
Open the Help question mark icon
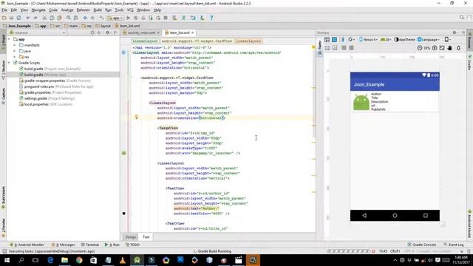(x=211, y=18)
